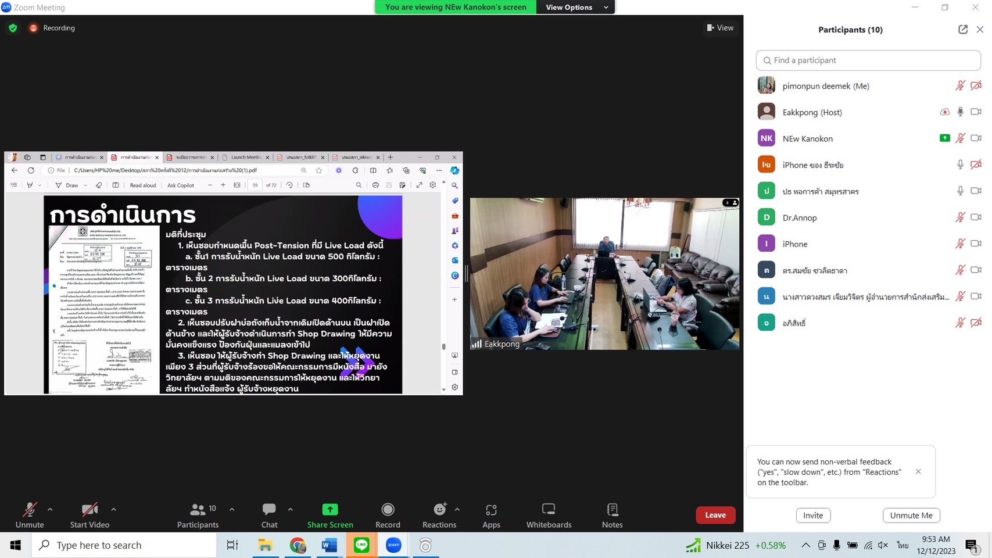This screenshot has width=992, height=558.
Task: Click the green encryption shield icon
Action: 13,28
